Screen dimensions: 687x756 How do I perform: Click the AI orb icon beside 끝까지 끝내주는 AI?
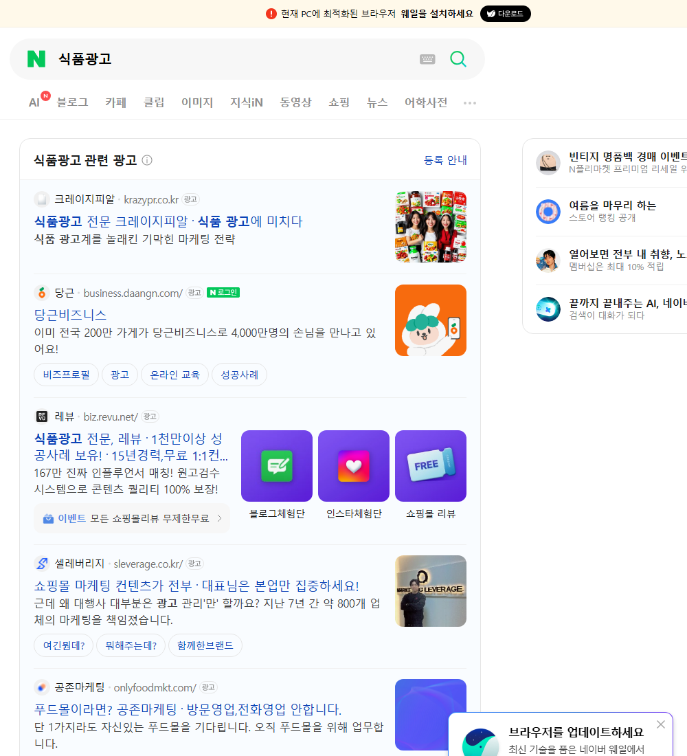pos(548,309)
